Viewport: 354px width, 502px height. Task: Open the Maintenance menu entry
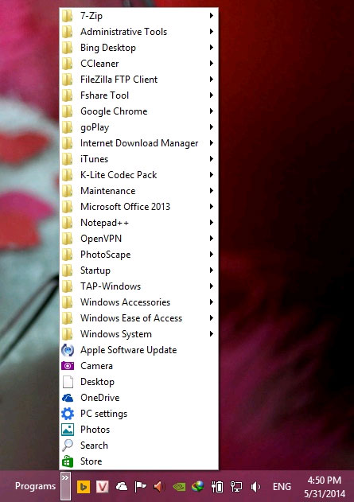(x=139, y=191)
